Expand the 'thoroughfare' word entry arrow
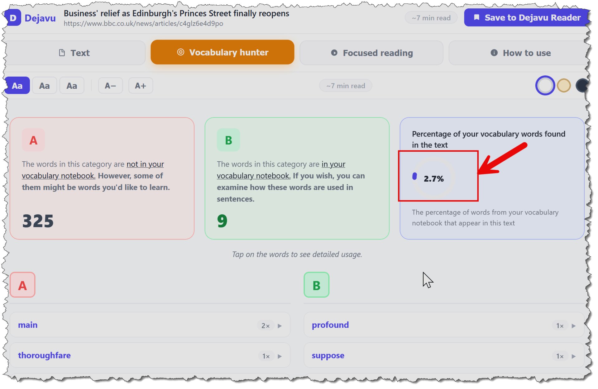The height and width of the screenshot is (389, 598). pos(280,356)
